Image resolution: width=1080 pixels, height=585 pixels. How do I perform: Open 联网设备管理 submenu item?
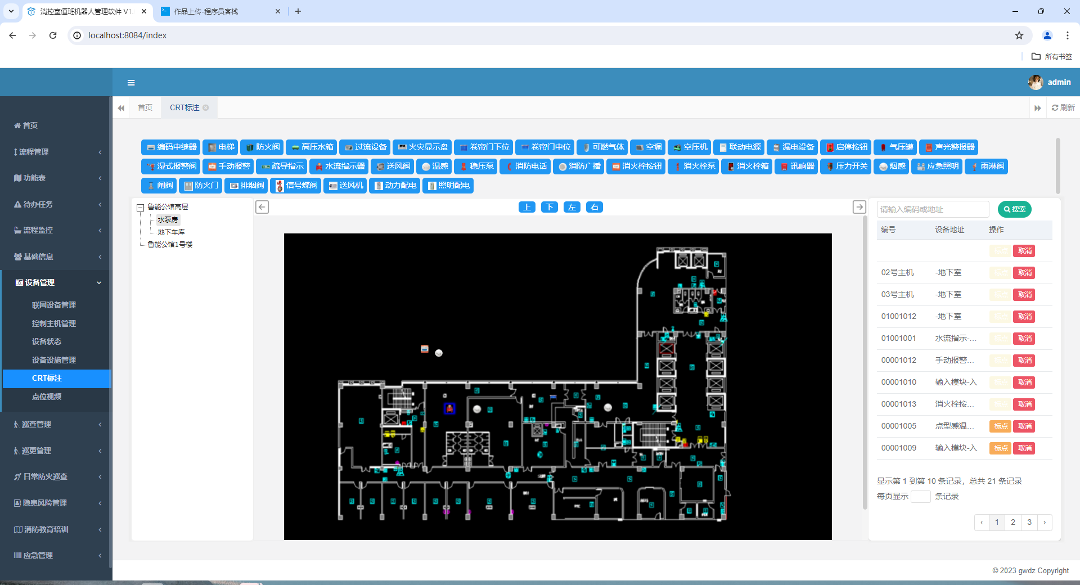point(54,305)
